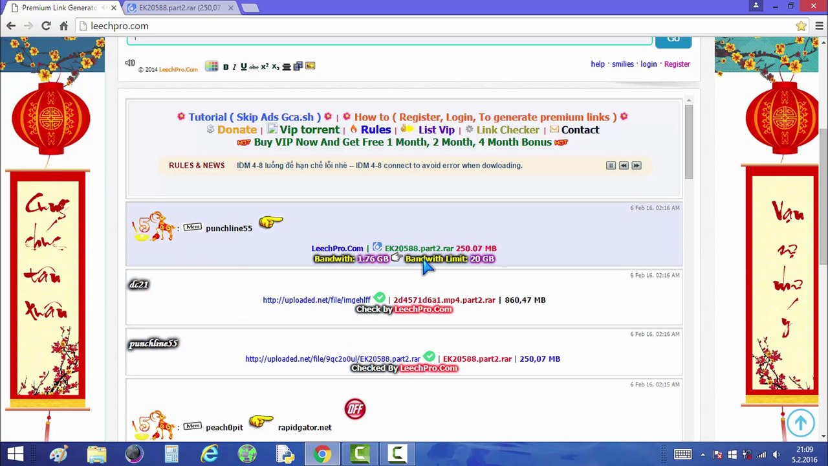Screen dimensions: 828x466
Task: Open the help link
Action: [598, 64]
